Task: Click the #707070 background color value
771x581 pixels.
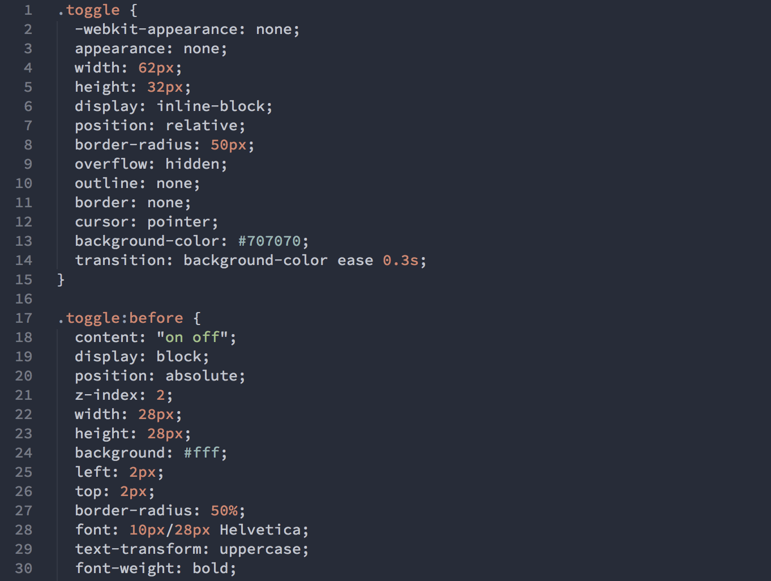Action: pyautogui.click(x=269, y=241)
